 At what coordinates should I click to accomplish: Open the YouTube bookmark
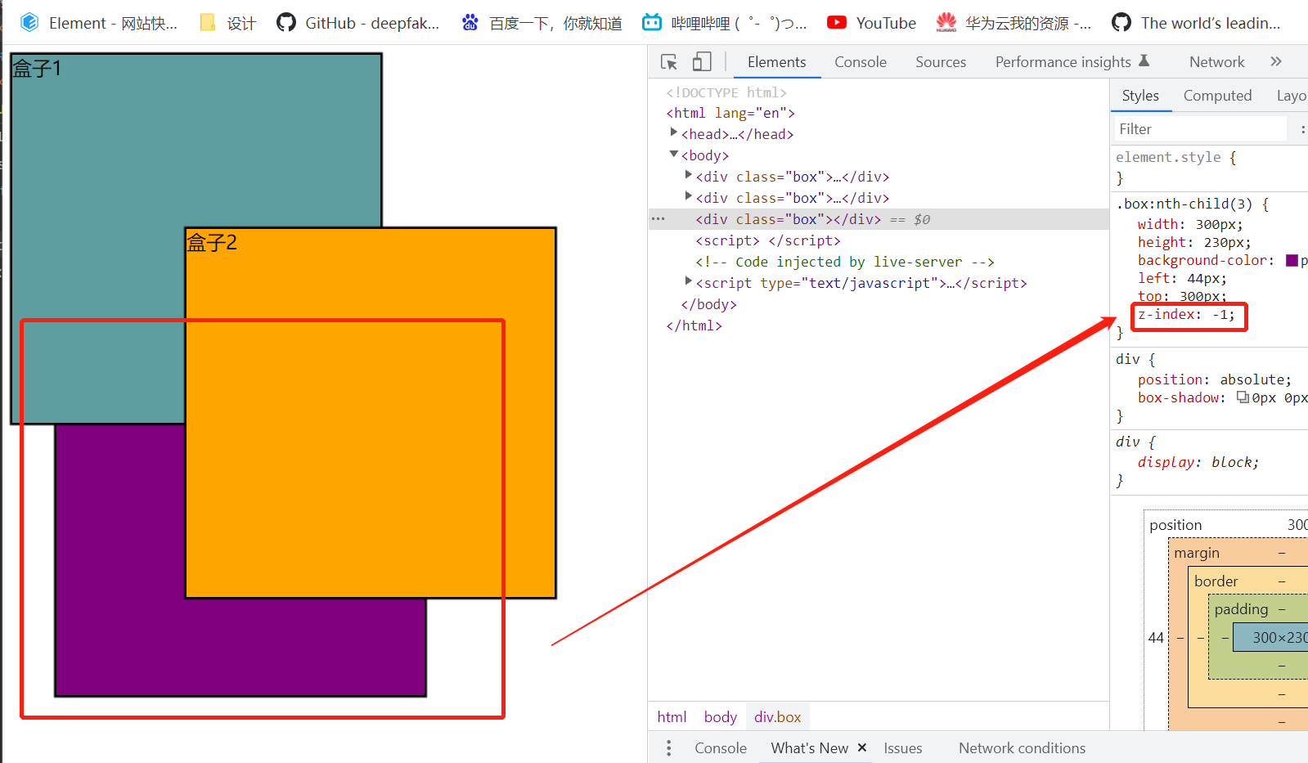tap(871, 23)
